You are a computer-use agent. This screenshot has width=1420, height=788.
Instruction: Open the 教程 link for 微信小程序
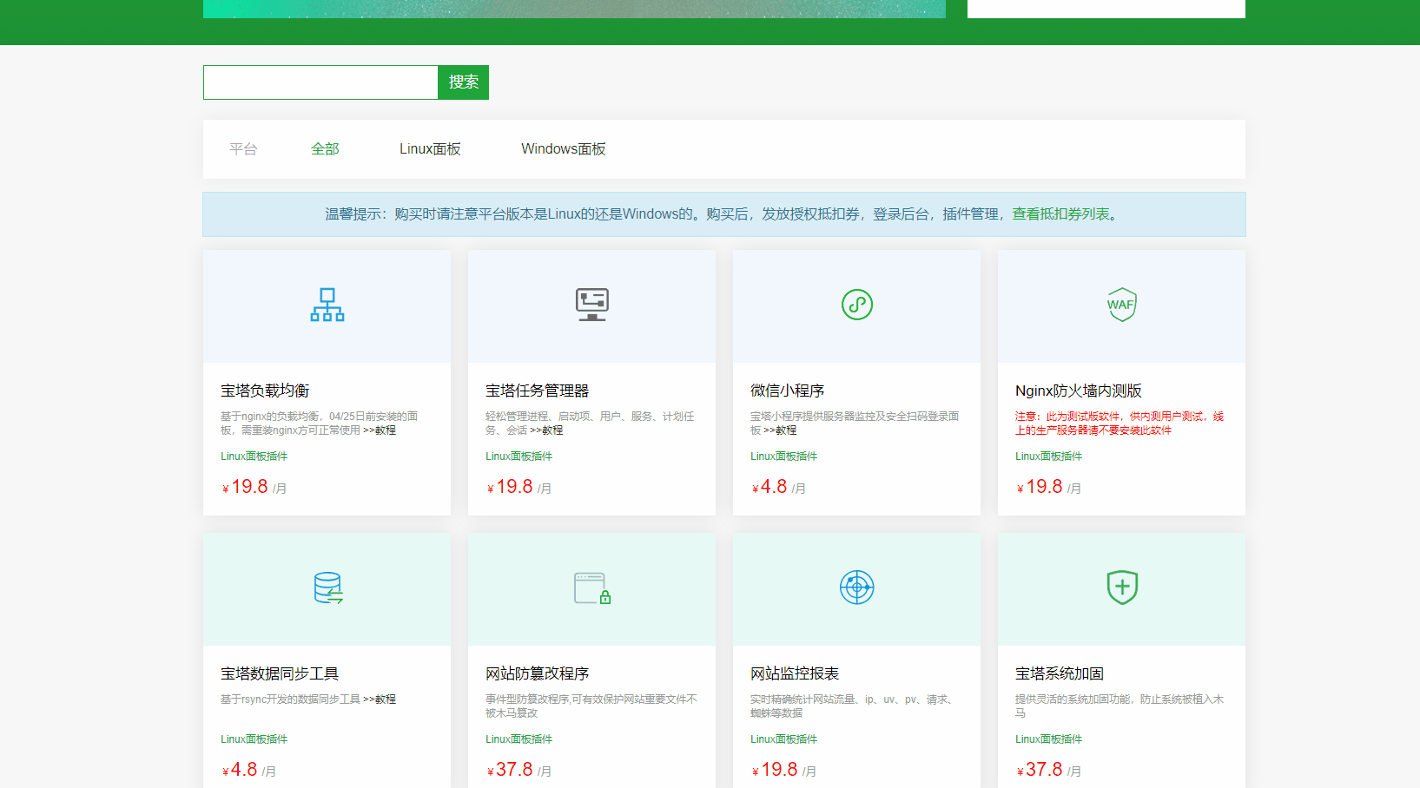[780, 430]
